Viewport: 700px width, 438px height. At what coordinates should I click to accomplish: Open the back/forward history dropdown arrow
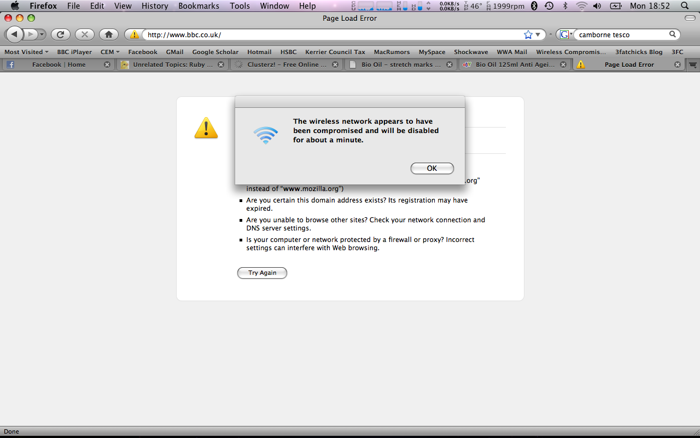42,34
